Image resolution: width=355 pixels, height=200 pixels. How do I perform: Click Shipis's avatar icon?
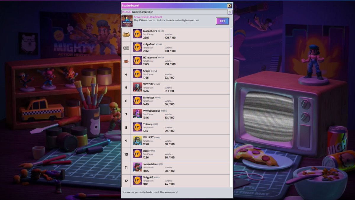137,74
